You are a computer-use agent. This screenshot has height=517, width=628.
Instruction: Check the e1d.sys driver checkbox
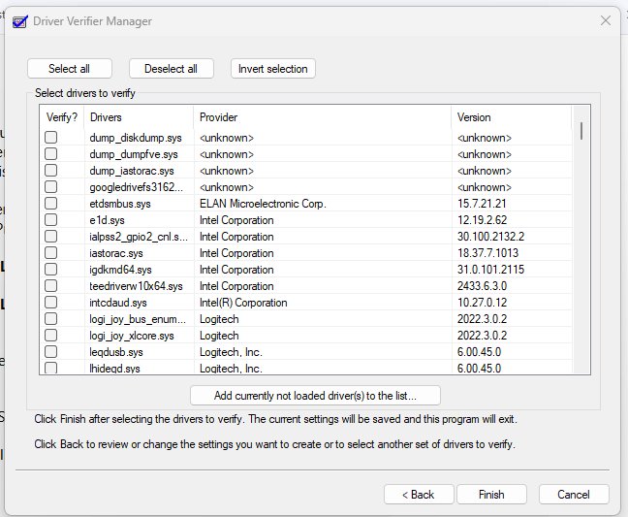click(50, 220)
